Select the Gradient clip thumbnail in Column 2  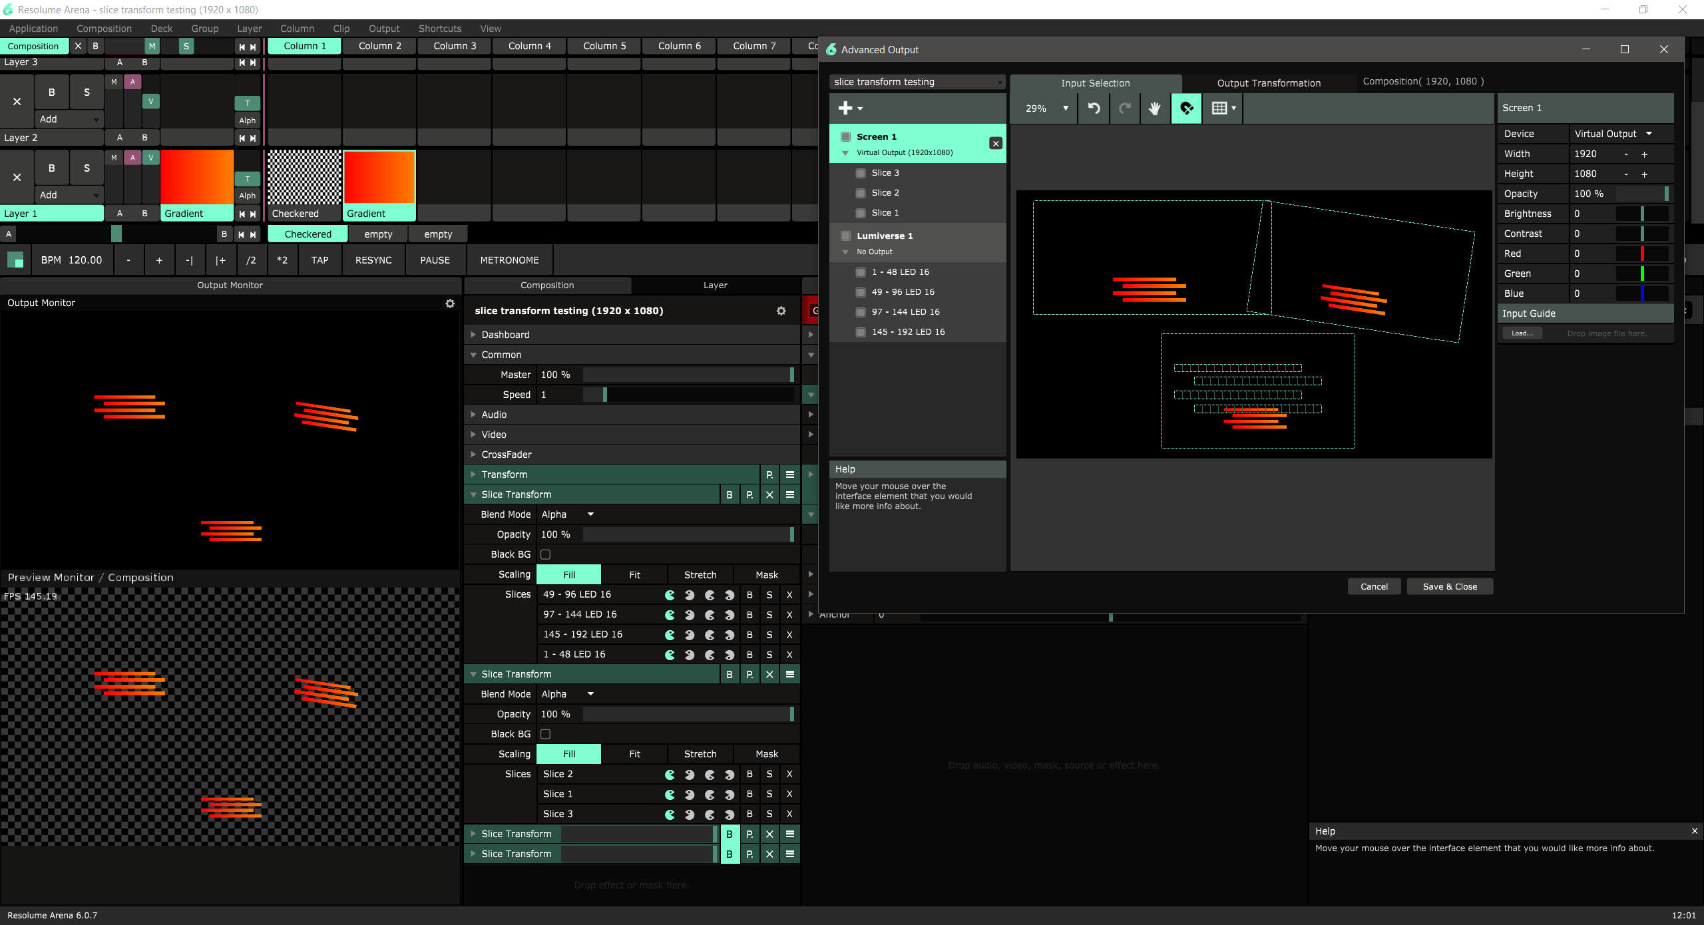coord(379,177)
